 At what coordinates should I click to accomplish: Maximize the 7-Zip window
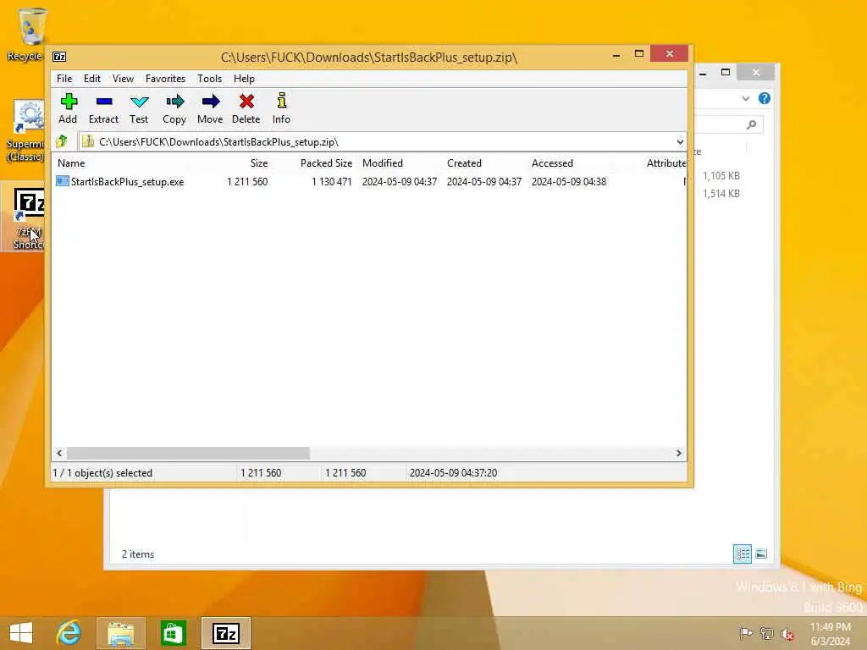[x=638, y=54]
